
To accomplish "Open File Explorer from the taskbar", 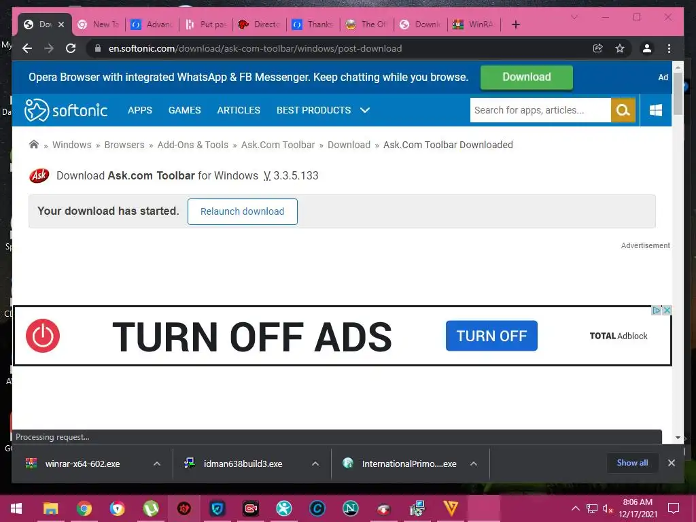I will tap(50, 508).
